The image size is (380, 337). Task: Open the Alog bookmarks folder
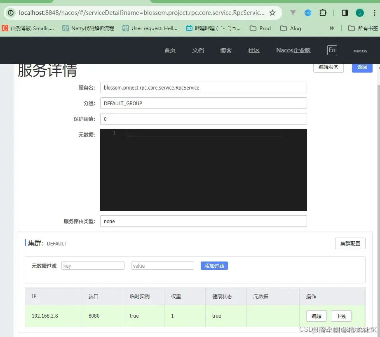click(x=291, y=28)
